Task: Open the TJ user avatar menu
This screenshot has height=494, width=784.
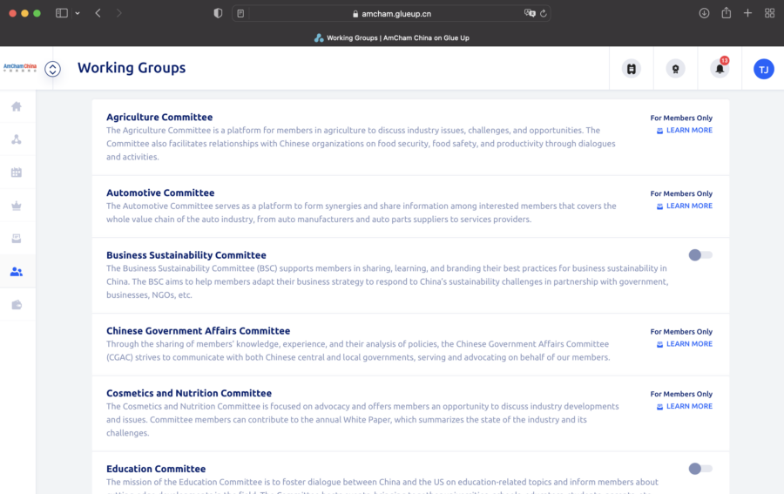Action: click(x=763, y=69)
